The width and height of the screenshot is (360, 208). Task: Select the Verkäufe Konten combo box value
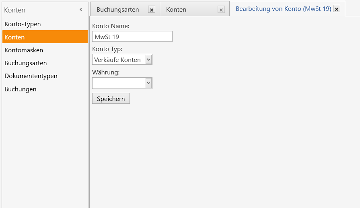tap(119, 60)
